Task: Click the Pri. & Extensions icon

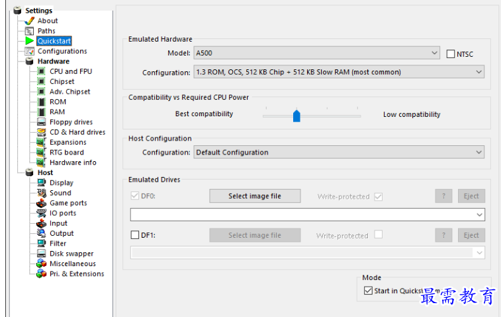Action: (x=41, y=274)
